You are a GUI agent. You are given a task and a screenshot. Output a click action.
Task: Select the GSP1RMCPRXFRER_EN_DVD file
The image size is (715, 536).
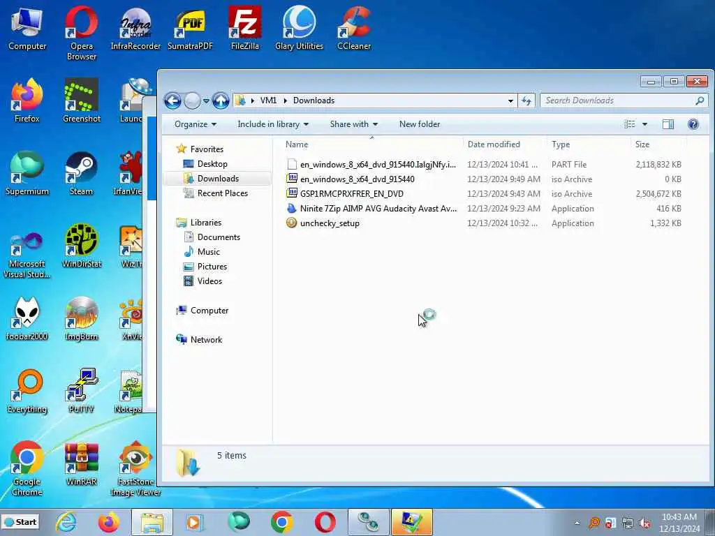(x=483, y=194)
